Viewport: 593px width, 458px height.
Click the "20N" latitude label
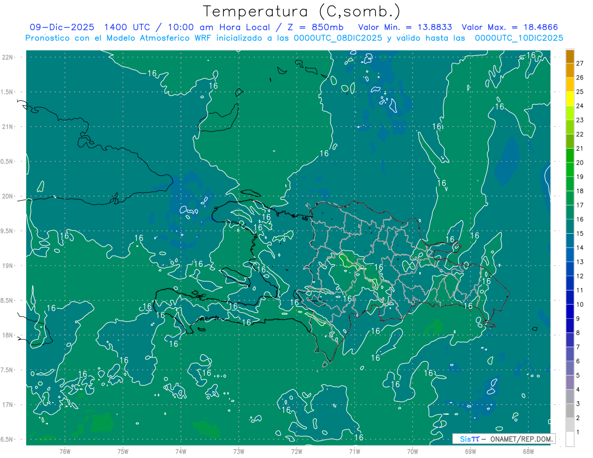coord(8,196)
